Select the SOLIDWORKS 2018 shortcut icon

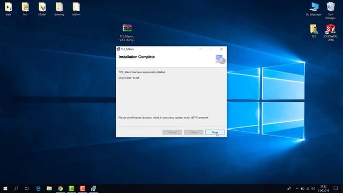[x=331, y=32]
